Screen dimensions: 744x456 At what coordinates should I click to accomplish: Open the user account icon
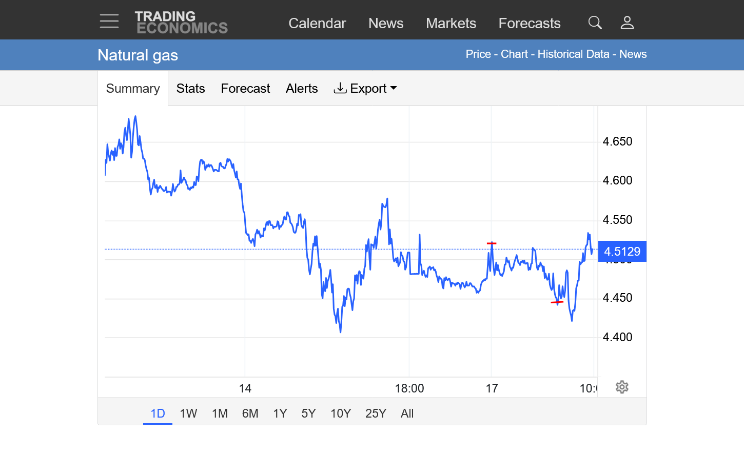[x=627, y=23]
